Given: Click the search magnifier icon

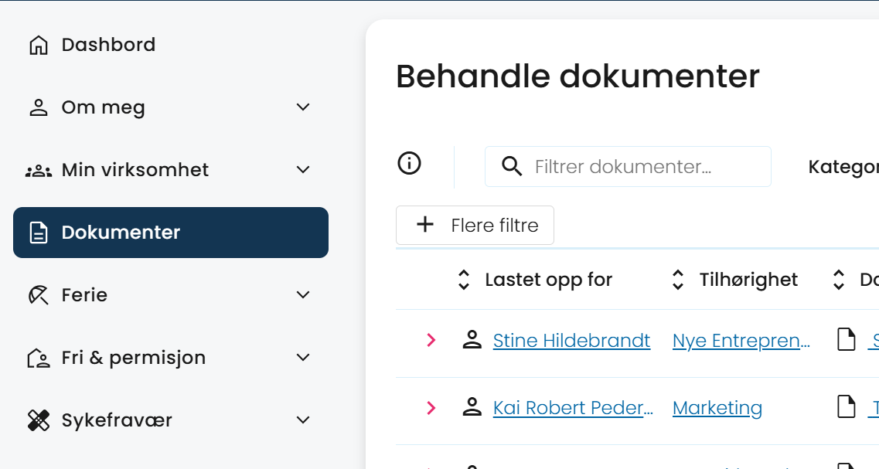Looking at the screenshot, I should [x=511, y=166].
